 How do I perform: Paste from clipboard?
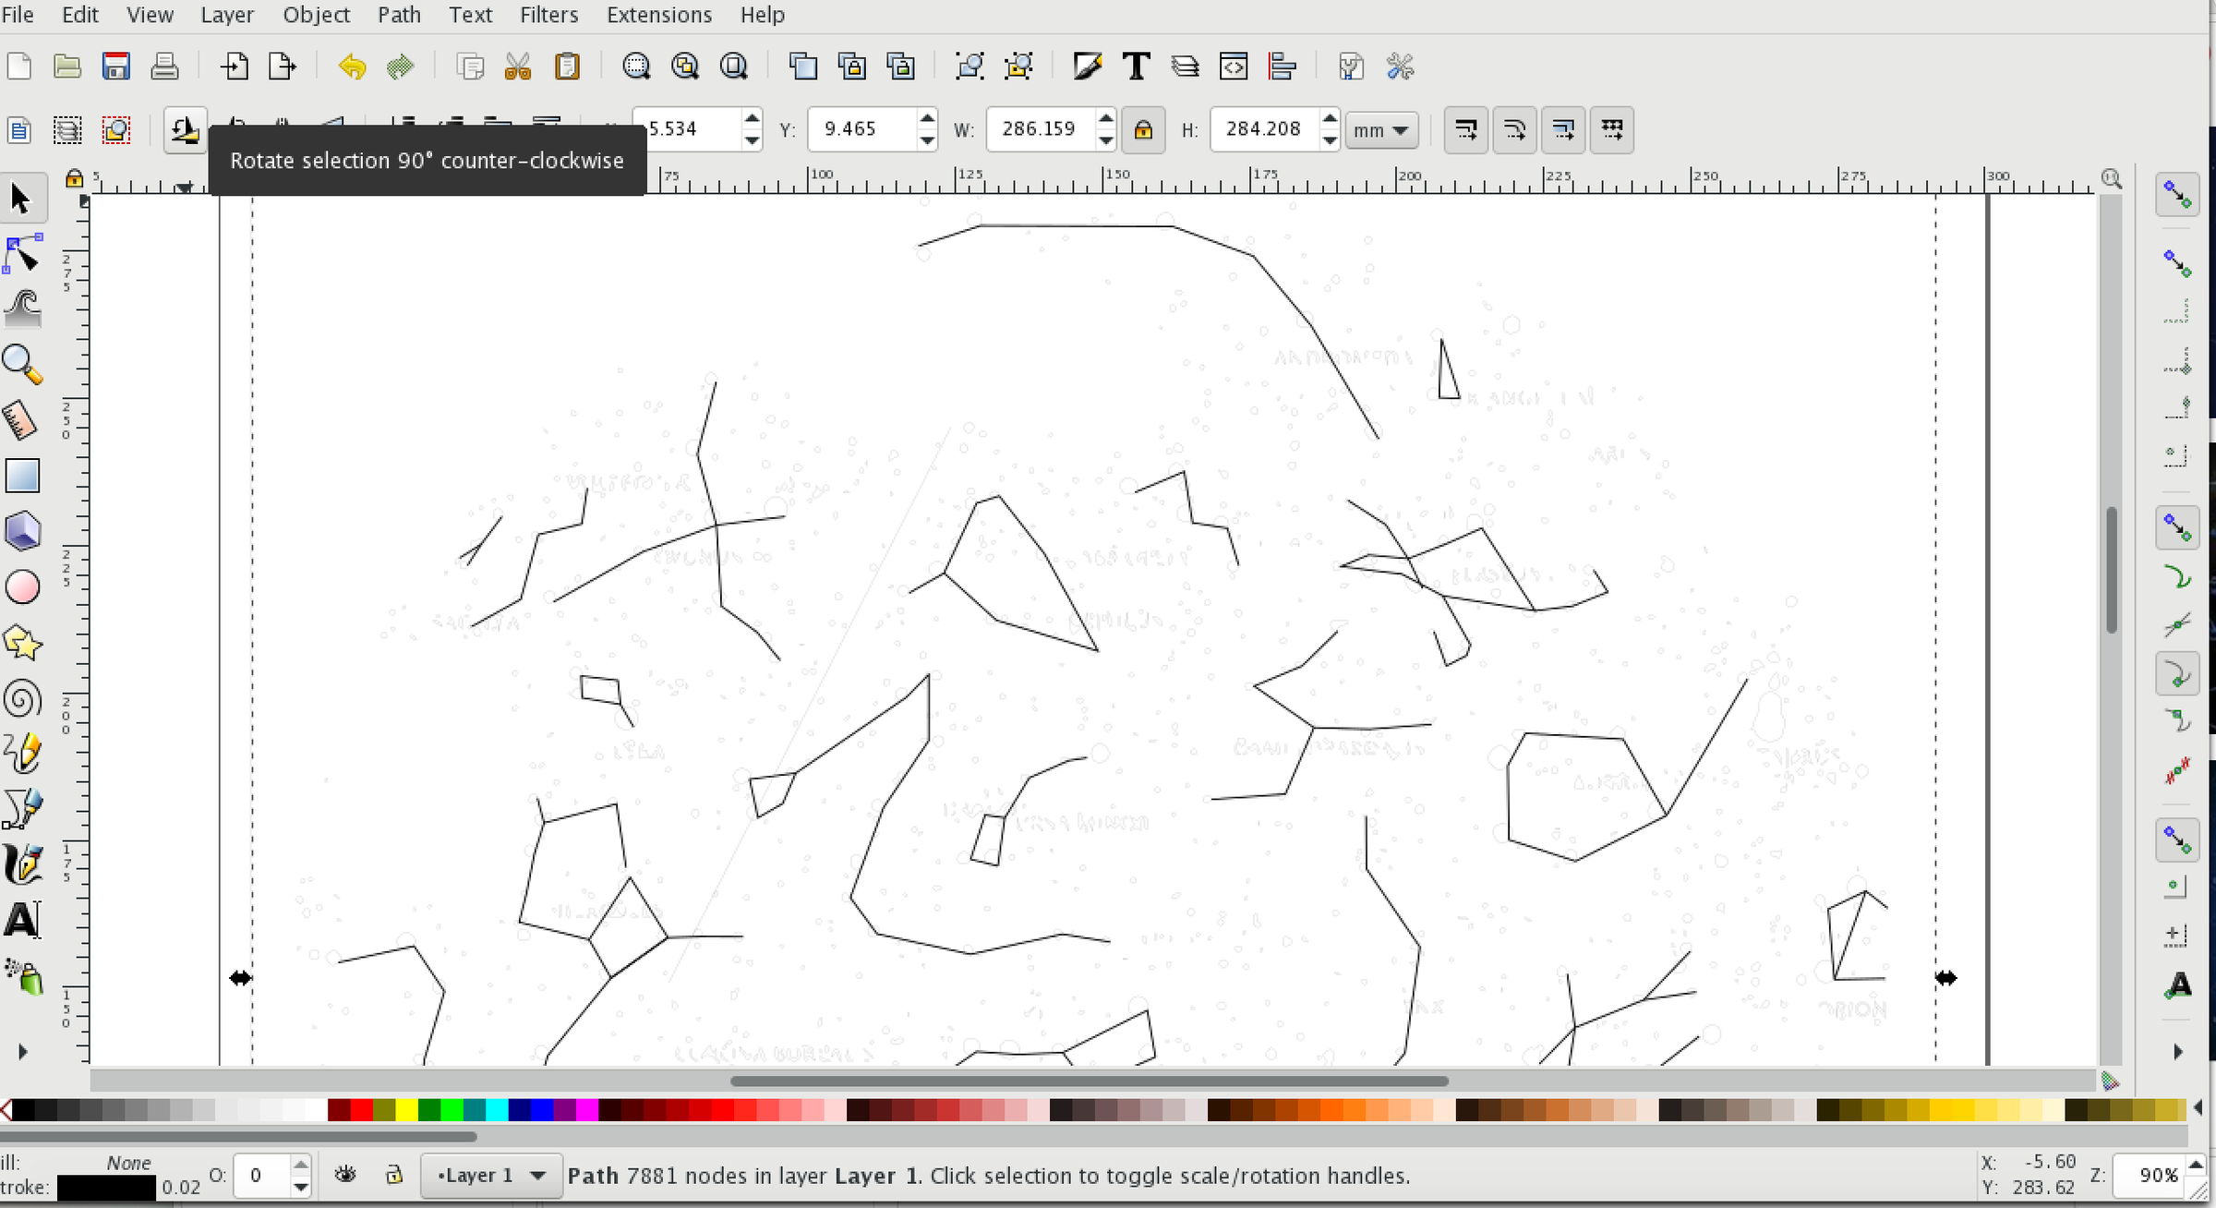tap(567, 66)
